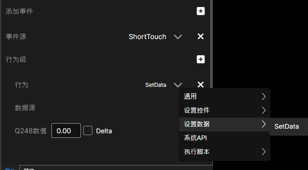Click the plus icon beside 添加事件
The width and height of the screenshot is (308, 170).
pos(200,11)
